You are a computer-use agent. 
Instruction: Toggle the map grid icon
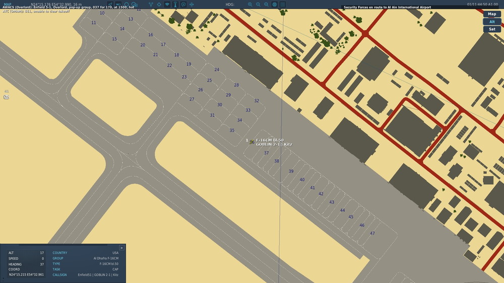tap(283, 5)
